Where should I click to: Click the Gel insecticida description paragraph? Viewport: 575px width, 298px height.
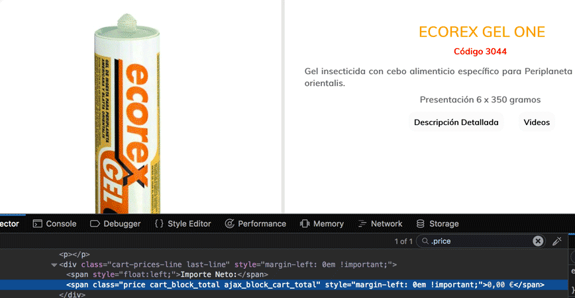[x=439, y=77]
